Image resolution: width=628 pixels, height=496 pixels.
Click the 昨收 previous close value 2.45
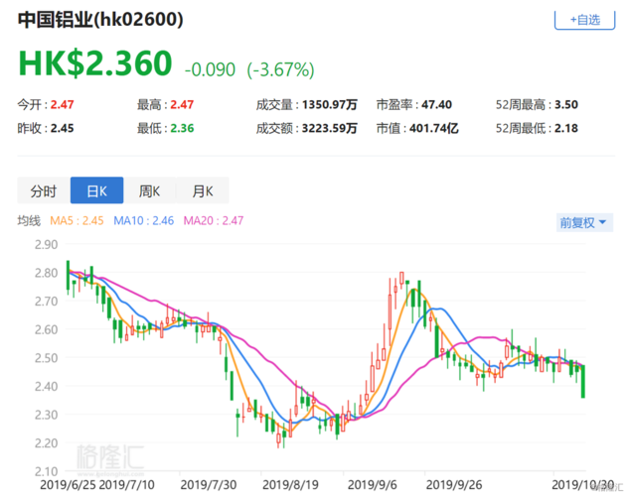pos(62,128)
